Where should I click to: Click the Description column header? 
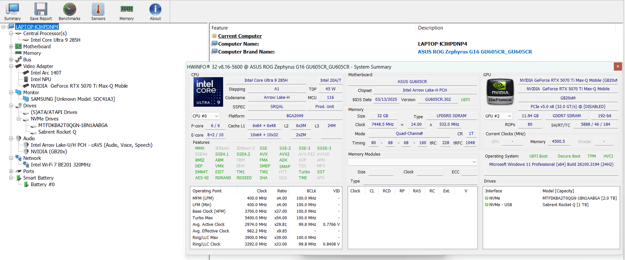(x=516, y=28)
